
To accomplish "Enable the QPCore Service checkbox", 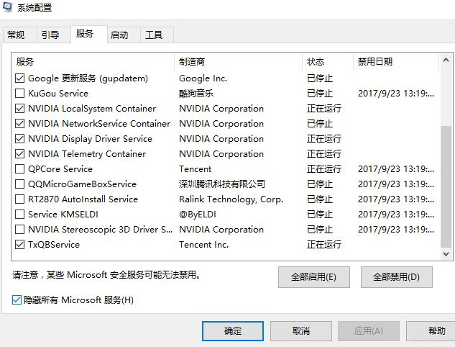I will coord(19,169).
